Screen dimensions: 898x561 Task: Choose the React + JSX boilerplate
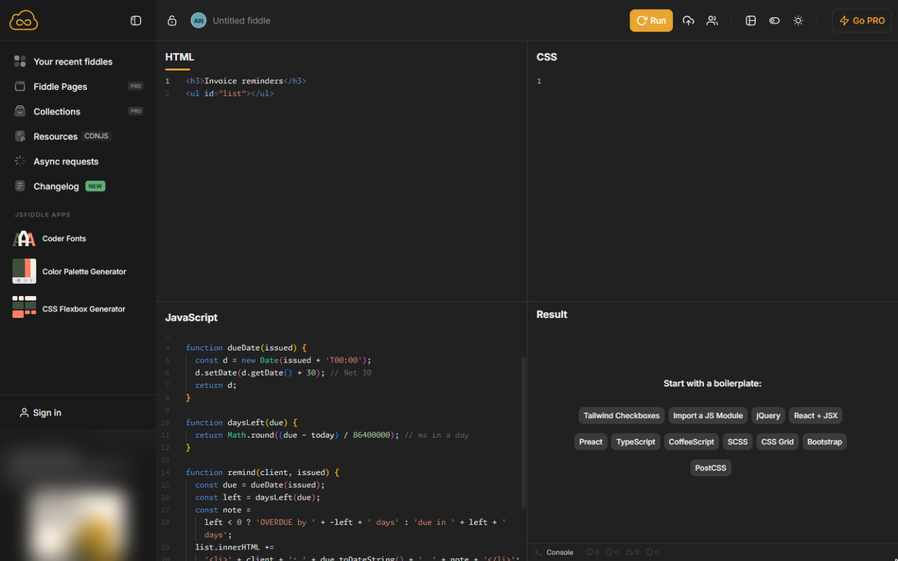pyautogui.click(x=815, y=416)
